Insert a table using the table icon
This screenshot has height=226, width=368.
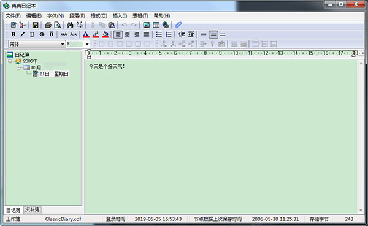156,25
